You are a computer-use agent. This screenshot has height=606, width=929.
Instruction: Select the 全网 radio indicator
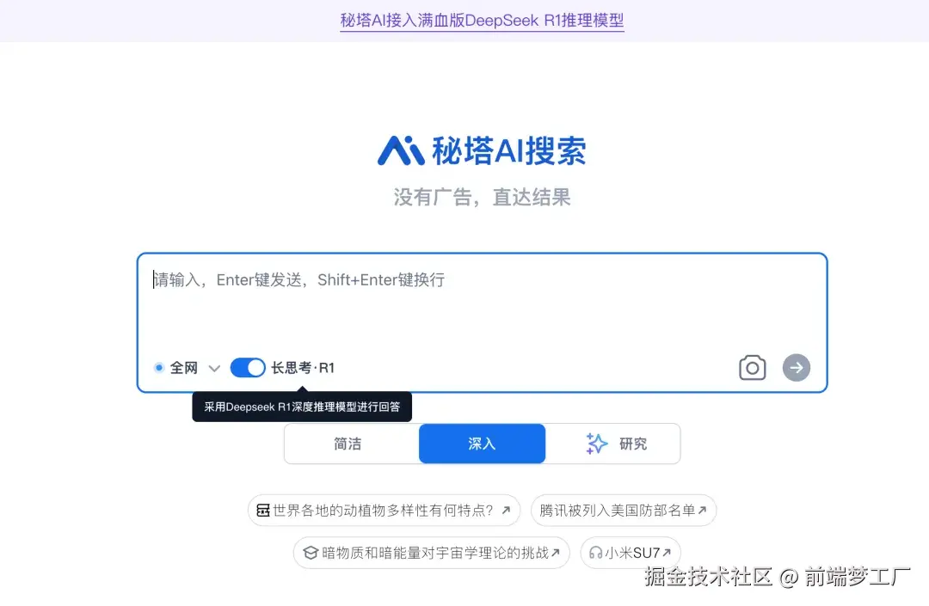[x=158, y=367]
